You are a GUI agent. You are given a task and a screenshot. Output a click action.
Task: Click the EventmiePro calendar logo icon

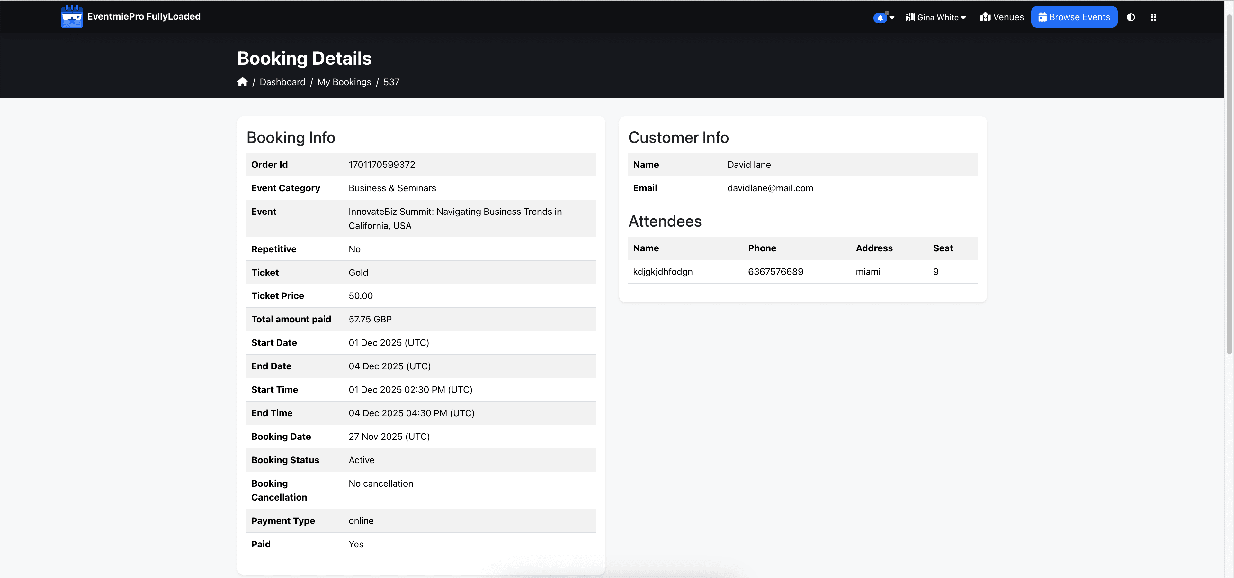[x=72, y=17]
